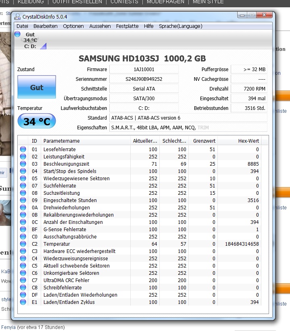Open the Datei menu
Viewport: 290px width, 331px height.
(22, 26)
